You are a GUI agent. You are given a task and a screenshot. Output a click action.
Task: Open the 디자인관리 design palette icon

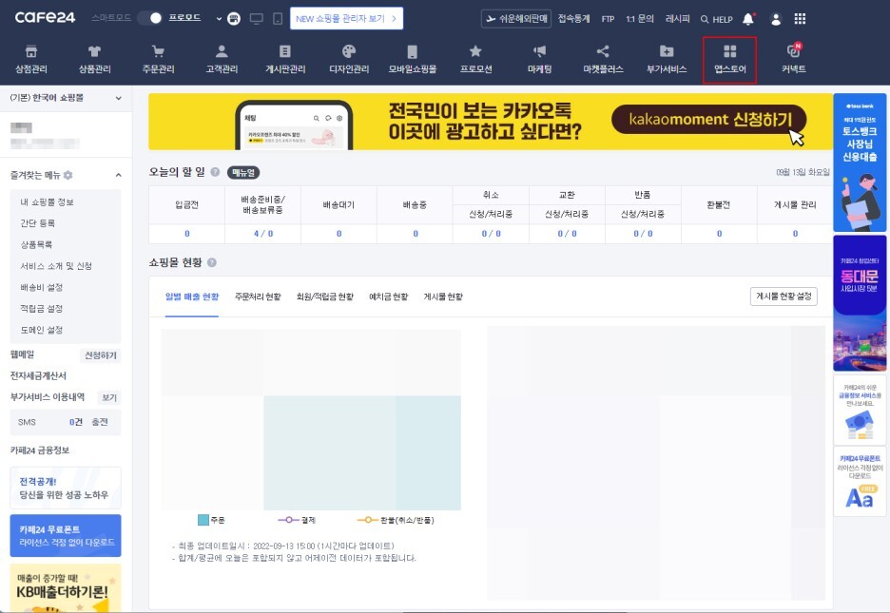(349, 52)
